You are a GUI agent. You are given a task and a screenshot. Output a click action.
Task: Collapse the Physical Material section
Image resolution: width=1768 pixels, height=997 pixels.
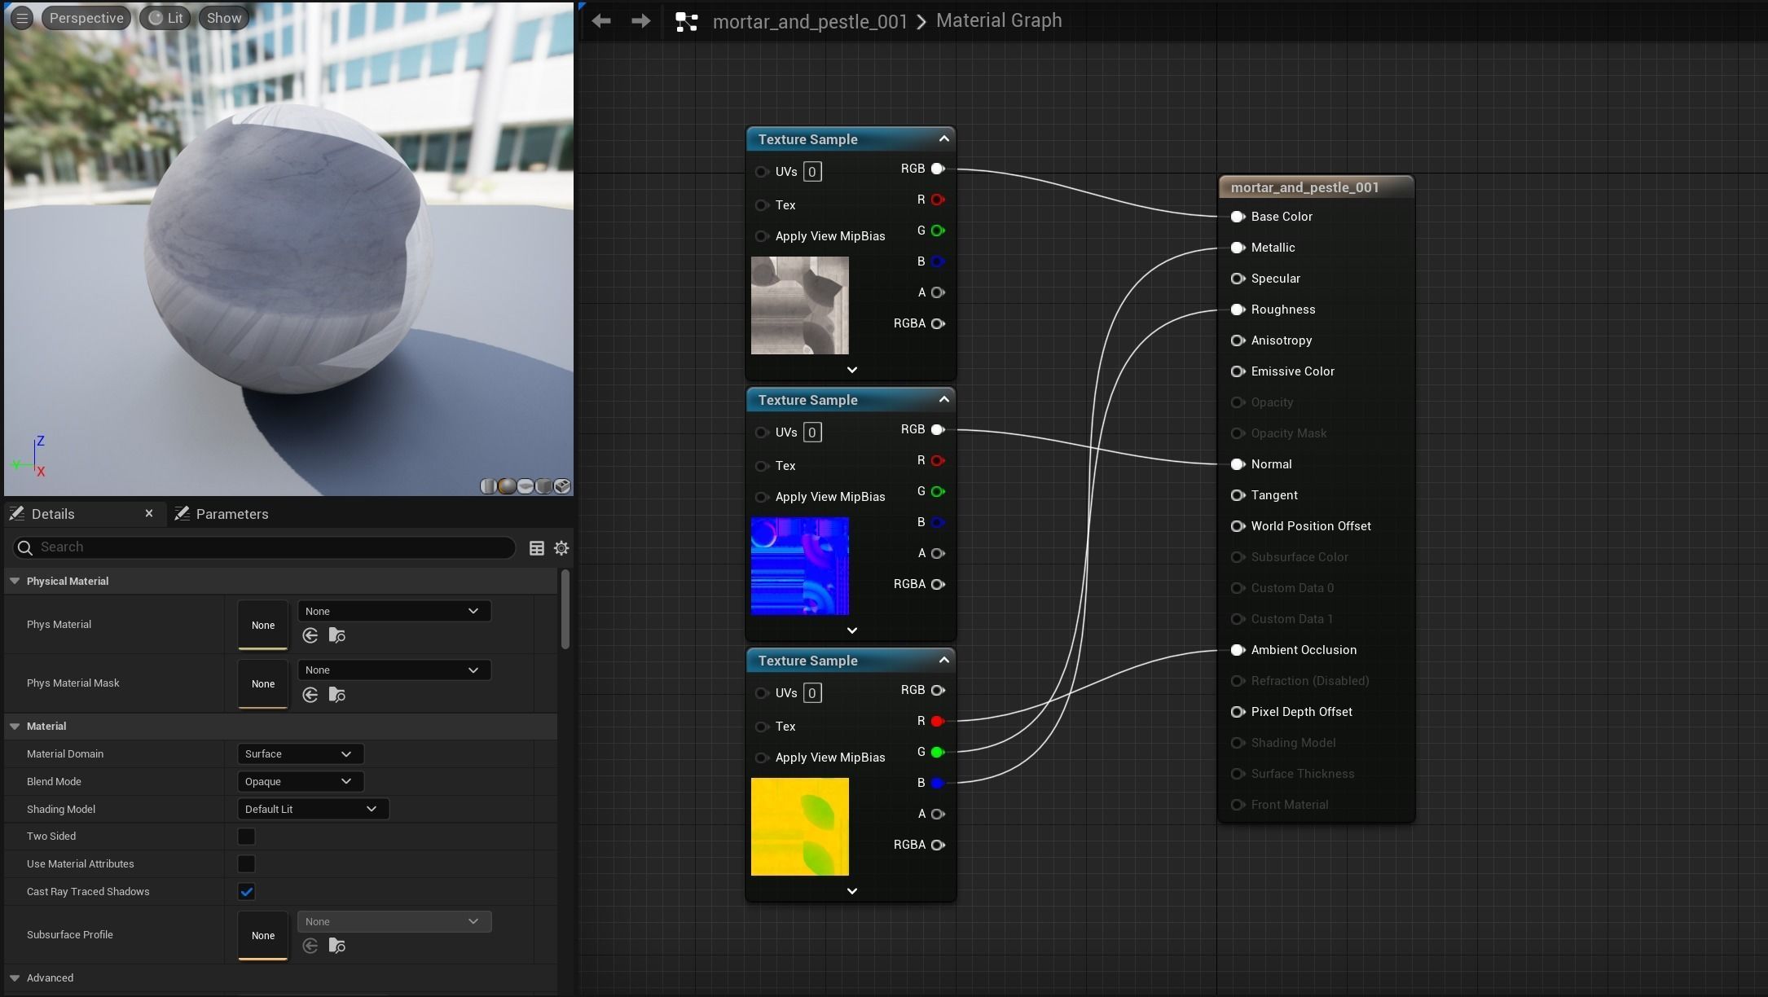coord(15,581)
